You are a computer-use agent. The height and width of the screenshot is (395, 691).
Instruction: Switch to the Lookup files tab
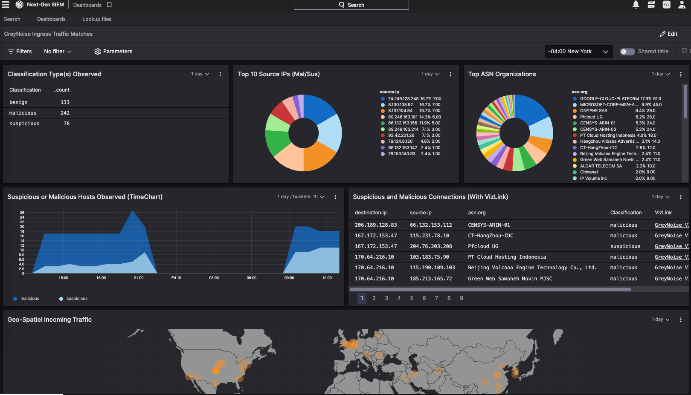(x=97, y=19)
